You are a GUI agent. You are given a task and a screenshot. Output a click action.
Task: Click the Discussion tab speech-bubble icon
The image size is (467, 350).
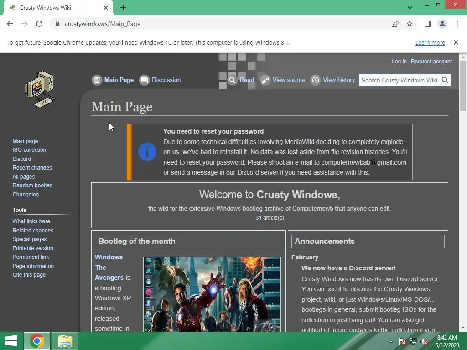(x=145, y=80)
